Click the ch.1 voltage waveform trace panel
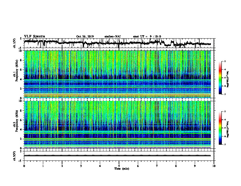The width and height of the screenshot is (241, 186). [x=119, y=43]
